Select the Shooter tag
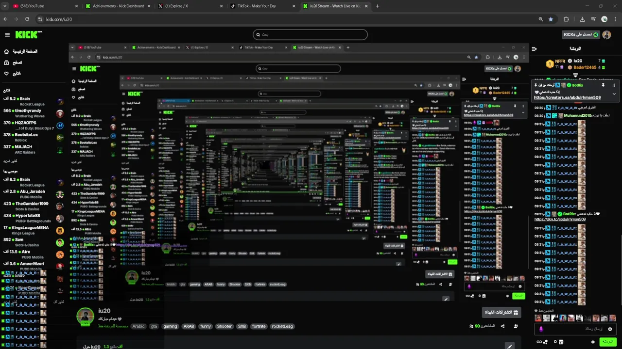 225,326
